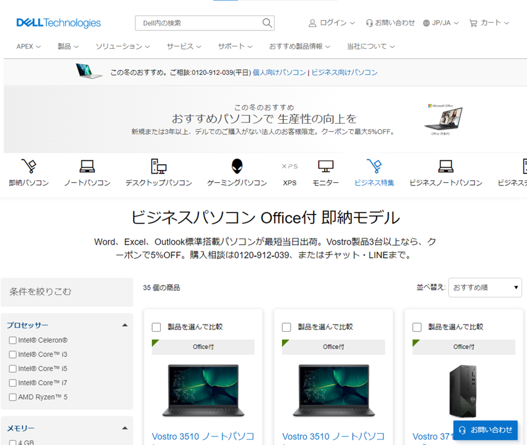Open the モニター monitor category icon
Viewport: 527px width, 445px height.
point(326,166)
